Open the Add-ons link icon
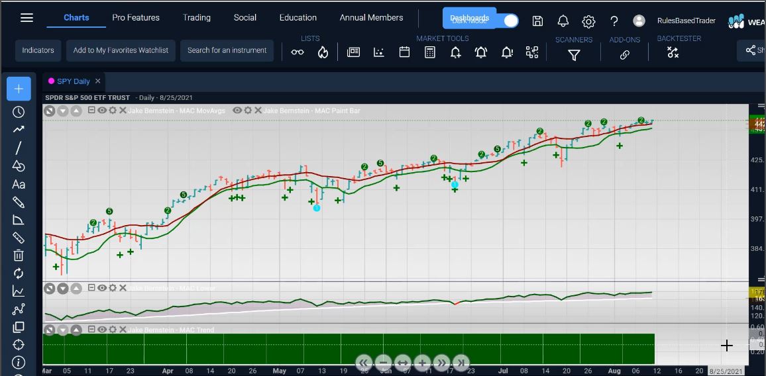 624,55
